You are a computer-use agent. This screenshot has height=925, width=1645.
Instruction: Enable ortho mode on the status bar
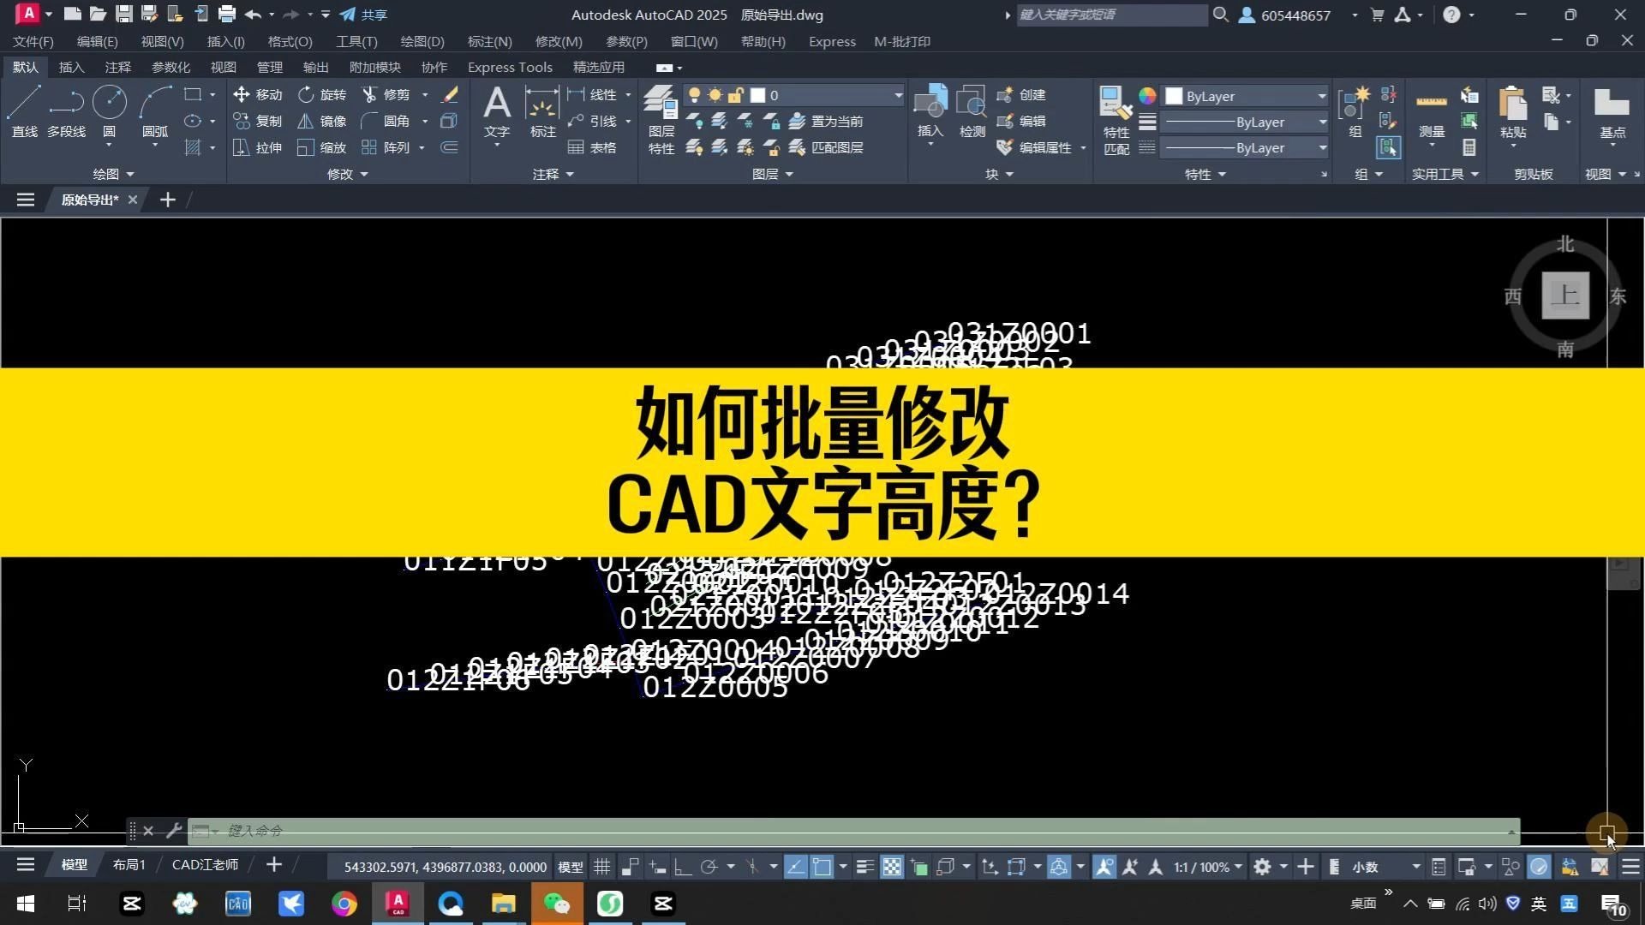682,867
